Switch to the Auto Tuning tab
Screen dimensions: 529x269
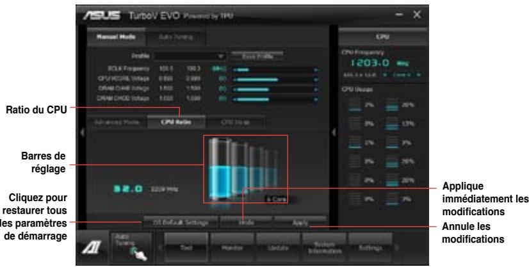[175, 37]
